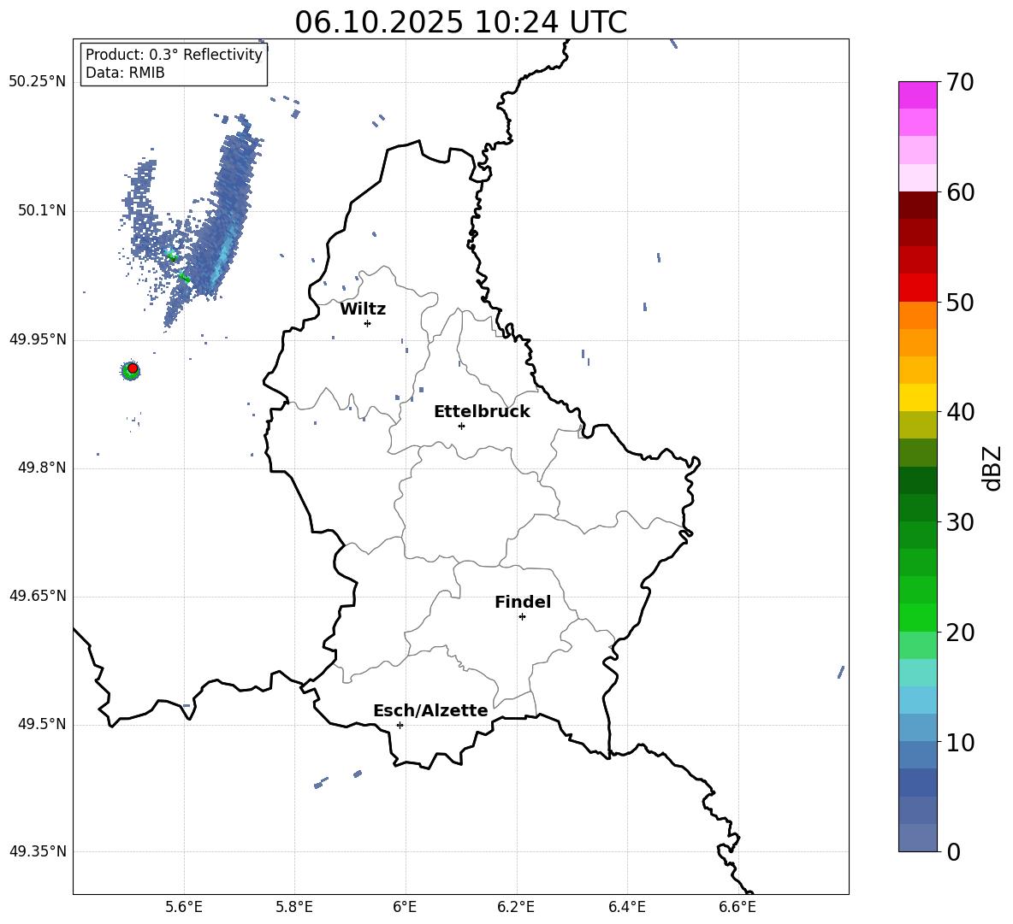The width and height of the screenshot is (1013, 924).
Task: Click the 49.65°N latitude label
Action: coord(38,596)
